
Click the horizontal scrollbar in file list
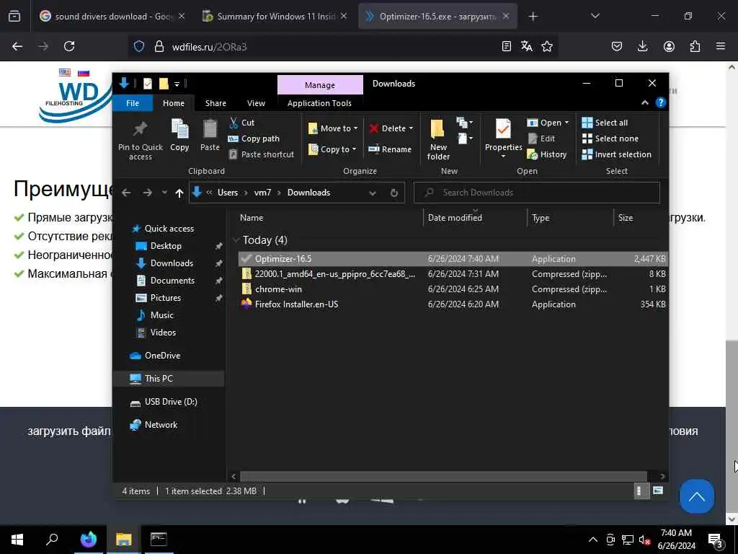point(443,476)
